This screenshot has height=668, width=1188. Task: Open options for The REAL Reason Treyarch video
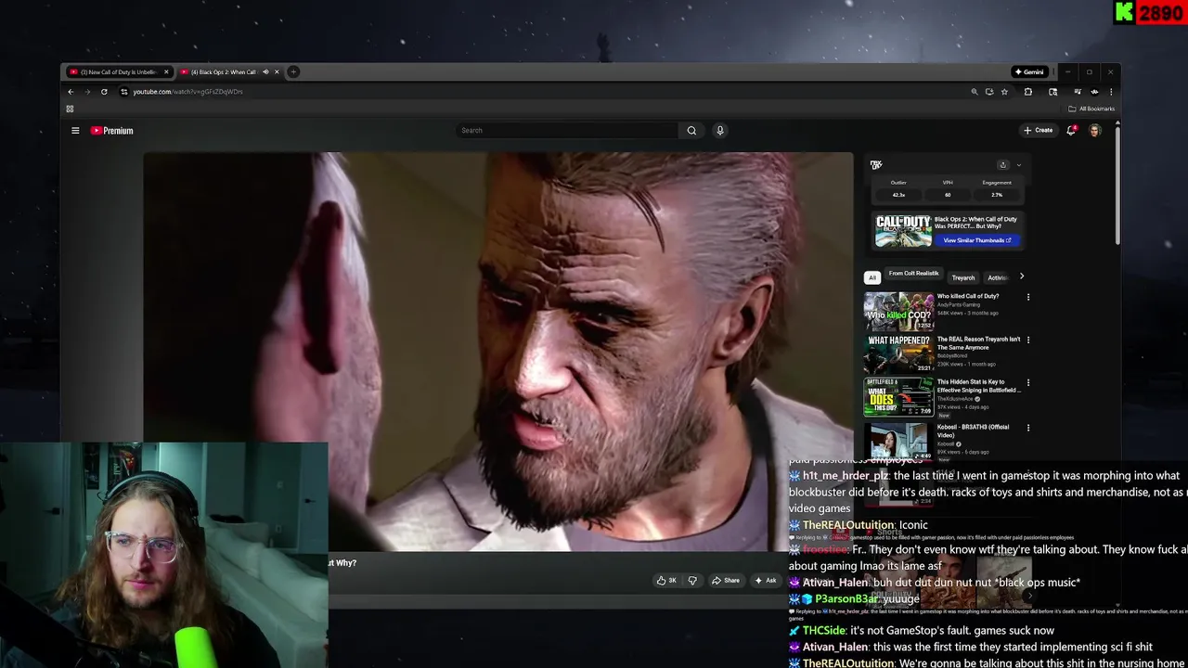[x=1027, y=340]
